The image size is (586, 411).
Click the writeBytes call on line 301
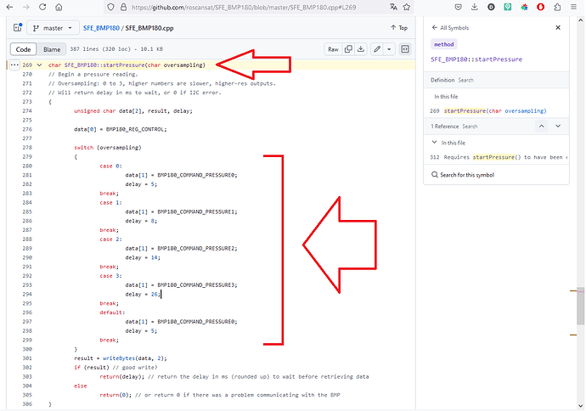pyautogui.click(x=118, y=358)
